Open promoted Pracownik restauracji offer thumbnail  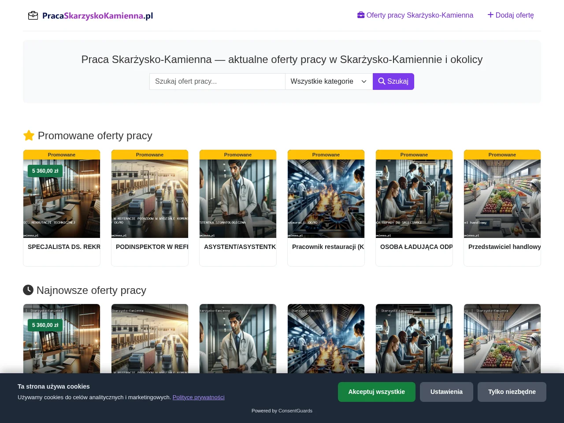pyautogui.click(x=326, y=199)
